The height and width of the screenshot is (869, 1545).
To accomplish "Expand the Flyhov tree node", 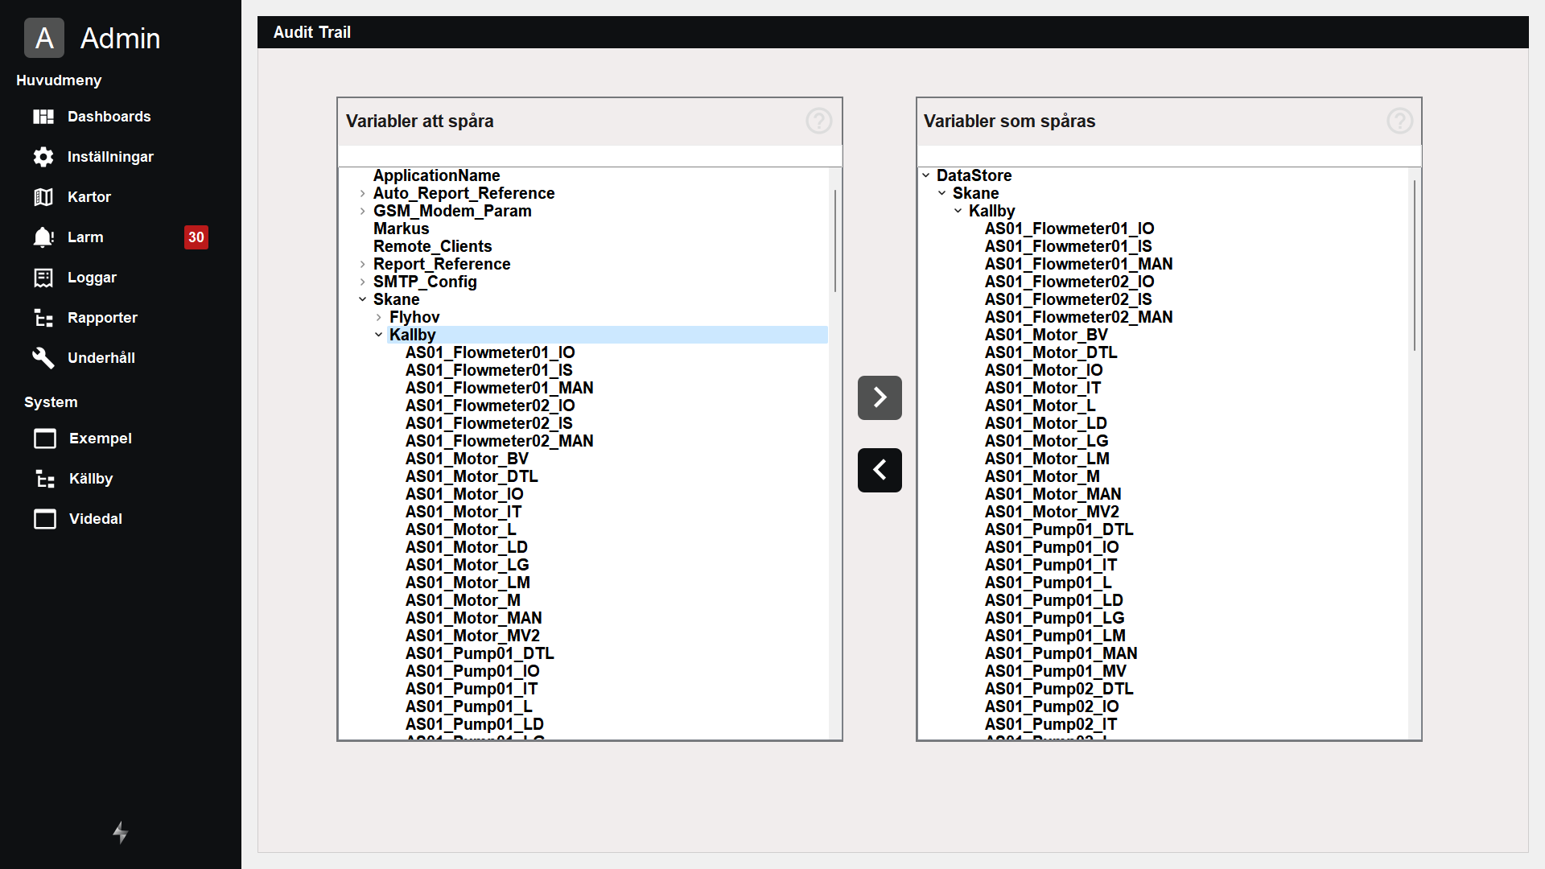I will [x=379, y=318].
